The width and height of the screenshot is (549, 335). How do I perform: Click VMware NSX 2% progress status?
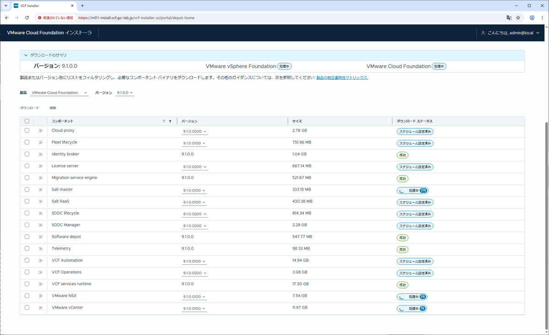click(412, 297)
